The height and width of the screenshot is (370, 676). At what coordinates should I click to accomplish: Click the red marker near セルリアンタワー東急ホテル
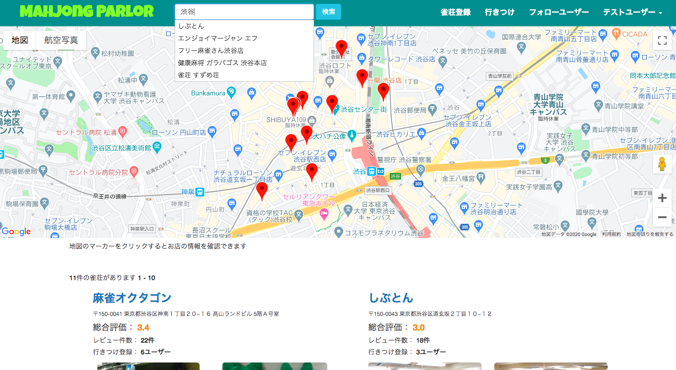coord(262,191)
